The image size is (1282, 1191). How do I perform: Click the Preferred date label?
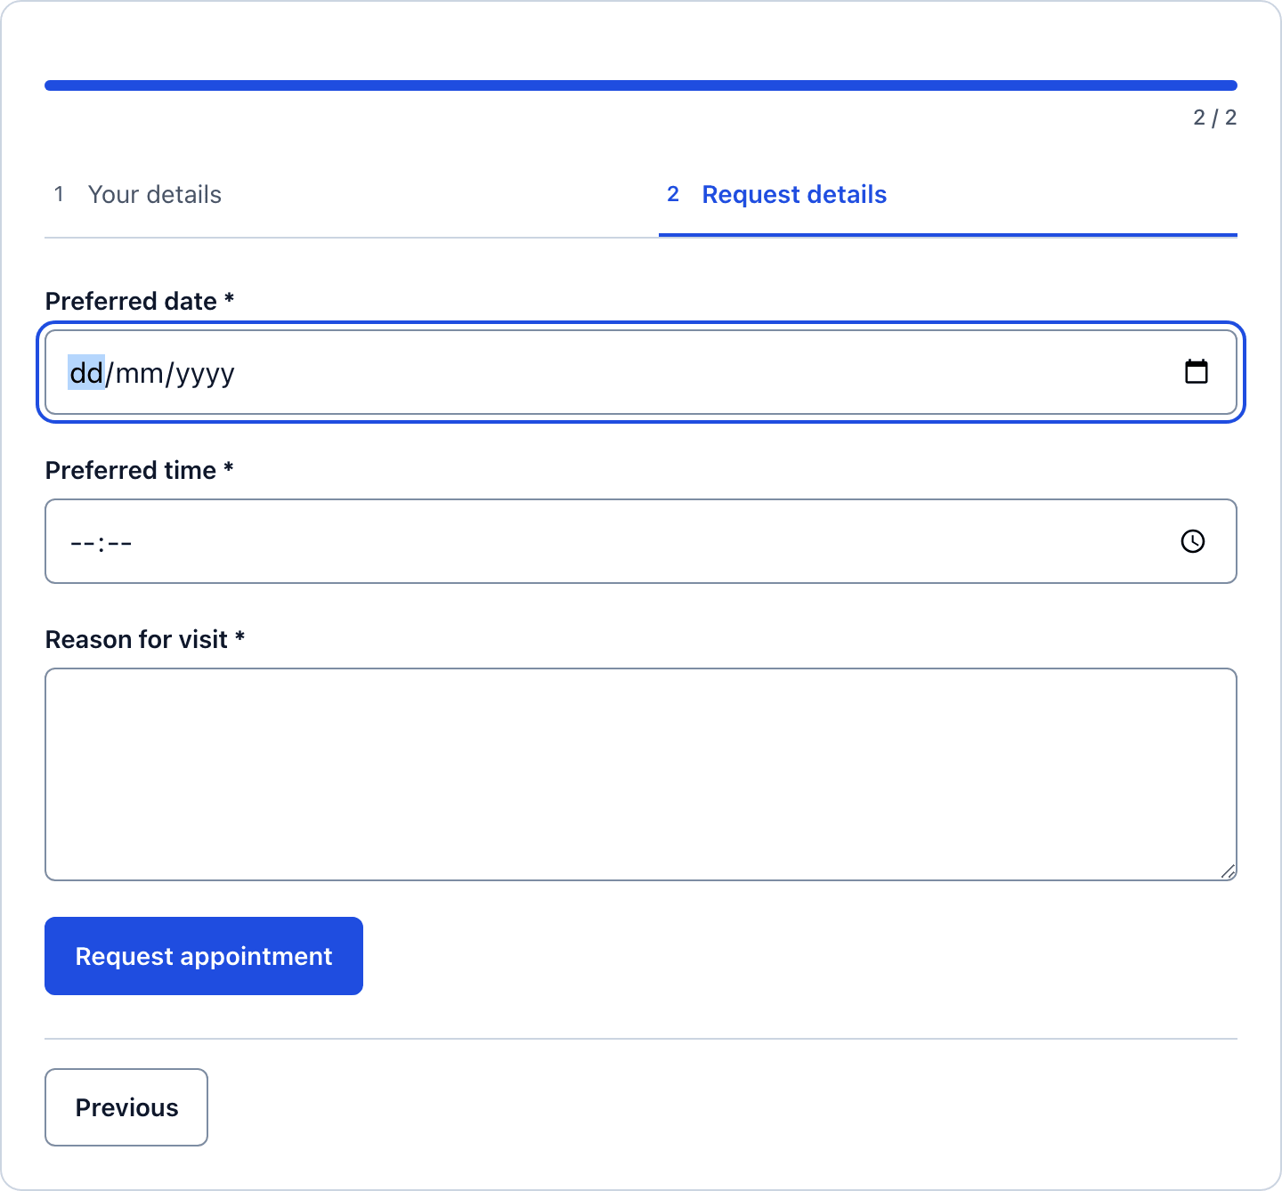point(140,301)
